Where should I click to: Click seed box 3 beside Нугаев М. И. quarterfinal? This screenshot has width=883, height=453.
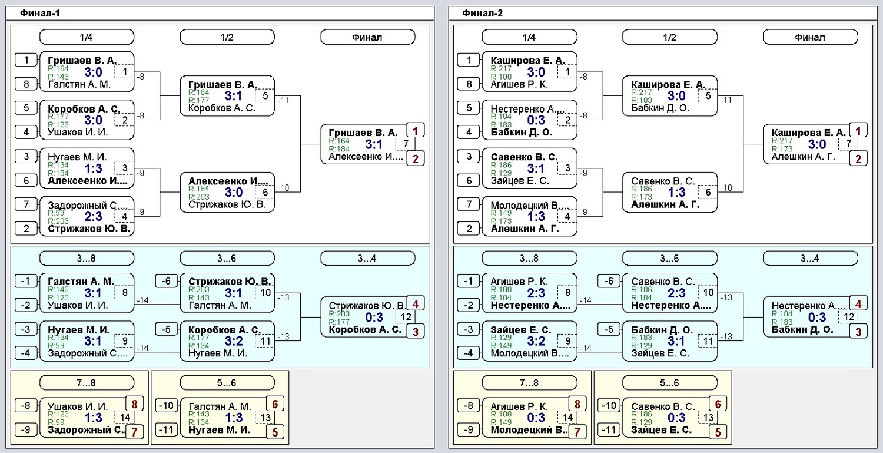tap(25, 156)
